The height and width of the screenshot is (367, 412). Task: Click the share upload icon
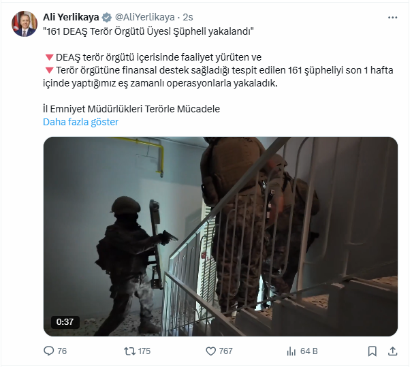(x=392, y=351)
